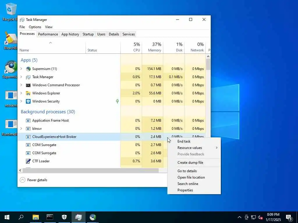This screenshot has width=298, height=223.
Task: Click the network tray icon
Action: pyautogui.click(x=253, y=217)
